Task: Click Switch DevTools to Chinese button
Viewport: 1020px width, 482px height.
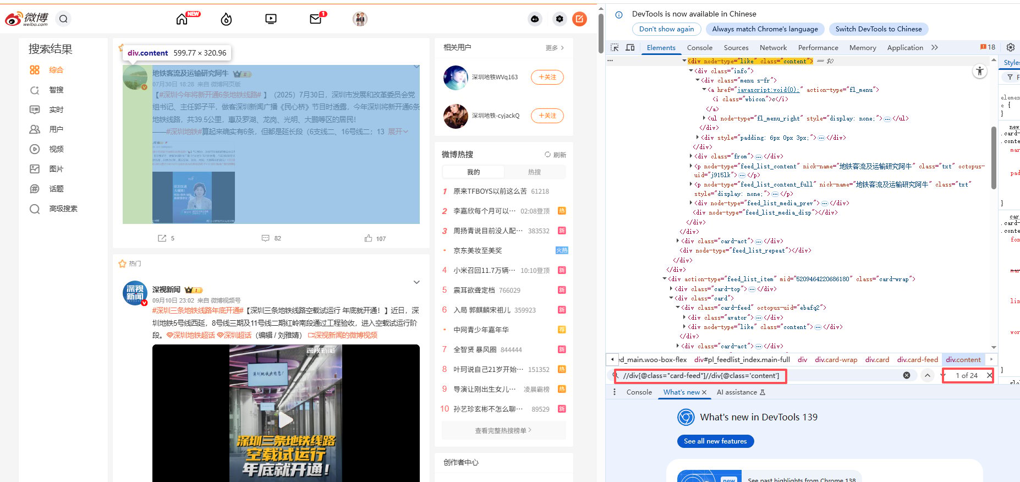Action: [879, 29]
